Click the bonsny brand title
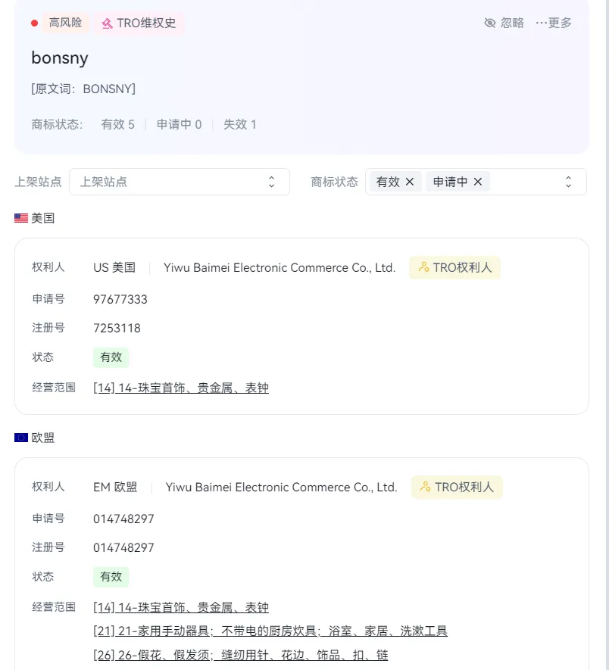This screenshot has width=609, height=670. click(x=60, y=58)
